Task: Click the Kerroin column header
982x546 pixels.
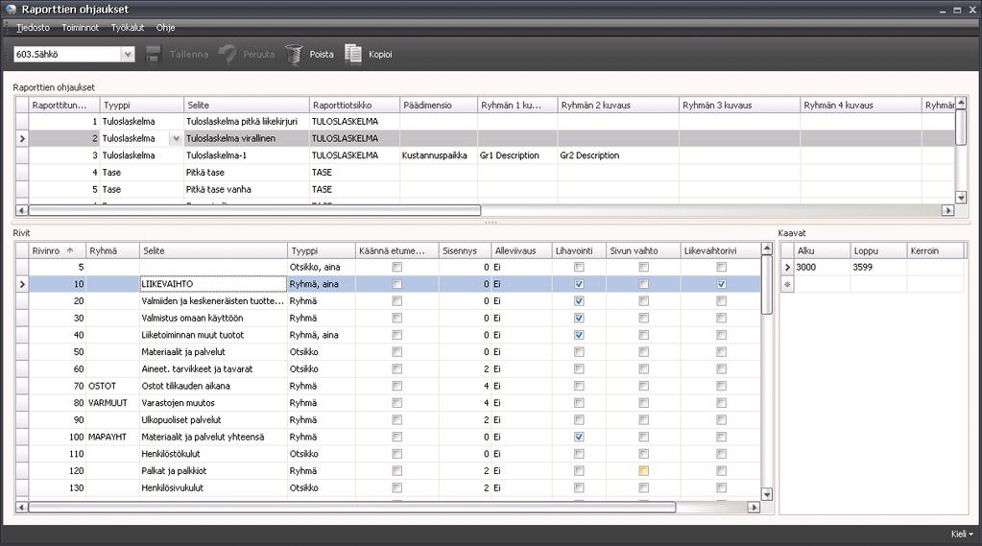Action: tap(935, 250)
